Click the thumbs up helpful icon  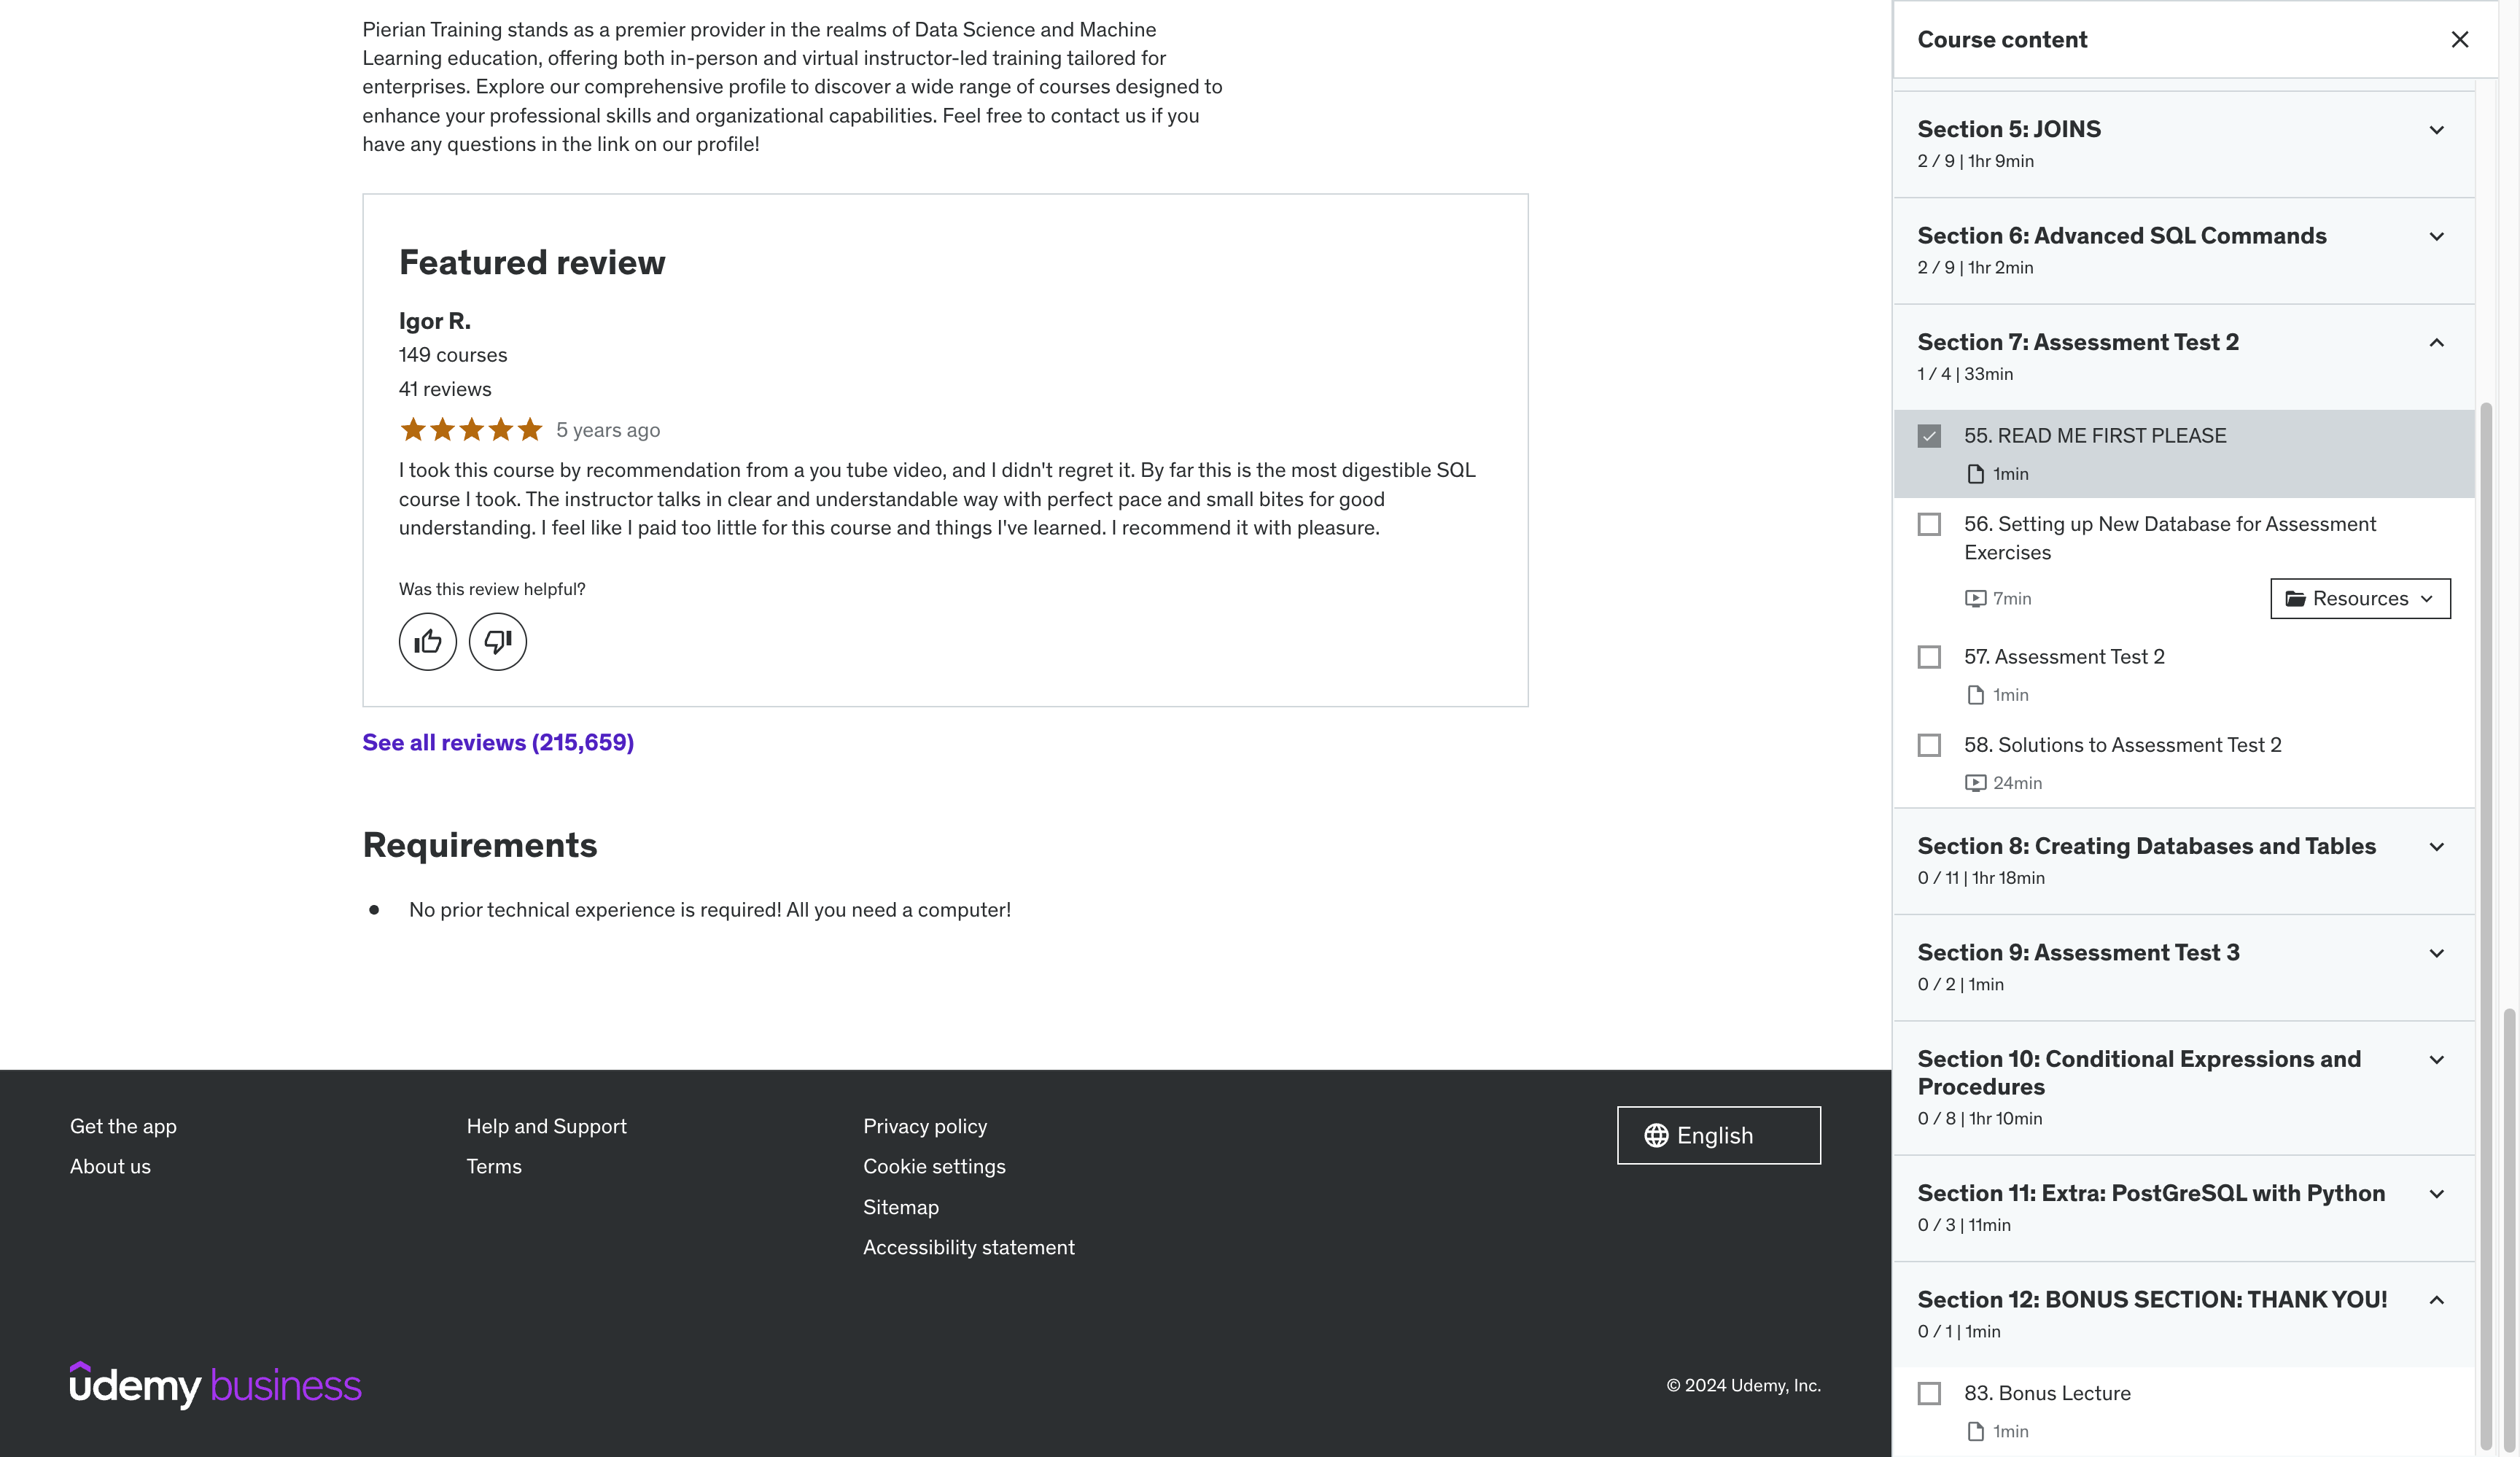427,642
